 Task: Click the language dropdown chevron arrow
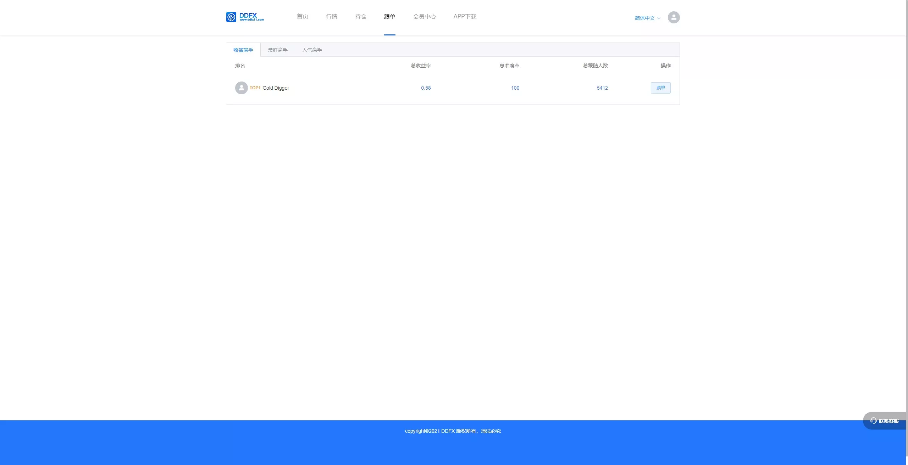[659, 18]
